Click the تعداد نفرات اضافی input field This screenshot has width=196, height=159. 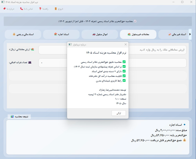[112, 63]
